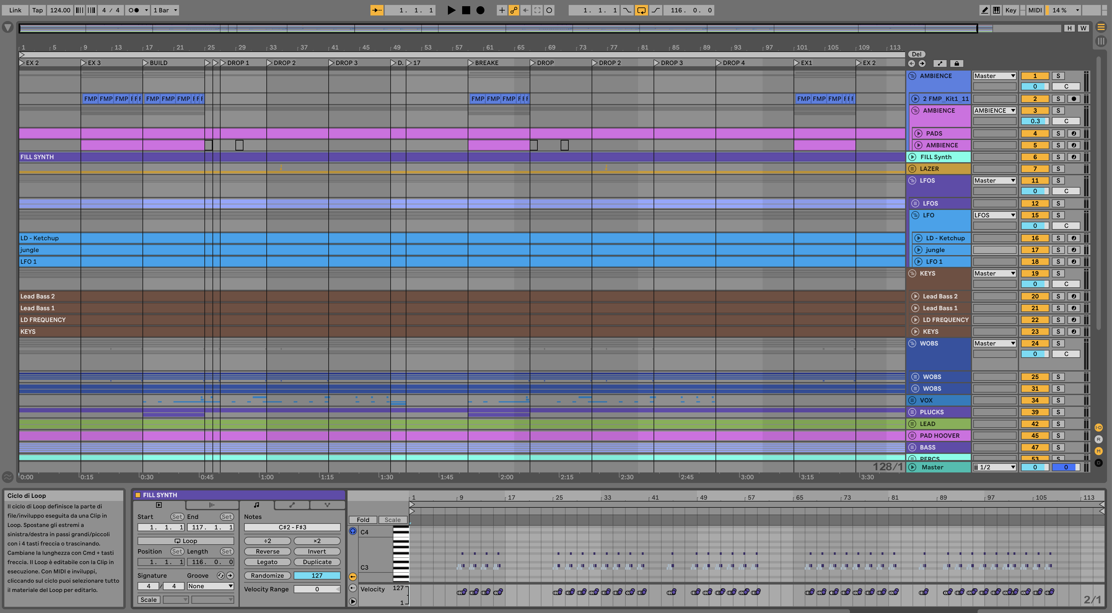Click the Tap tempo button
The width and height of the screenshot is (1112, 613).
point(37,10)
